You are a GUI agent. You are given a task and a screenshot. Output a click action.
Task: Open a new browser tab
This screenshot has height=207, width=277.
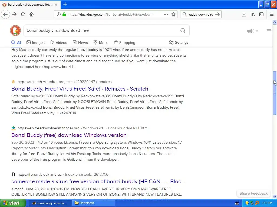tap(65, 4)
